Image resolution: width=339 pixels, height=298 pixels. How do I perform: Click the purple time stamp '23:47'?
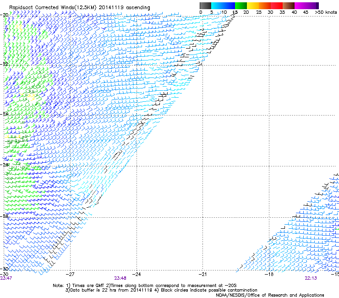click(x=6, y=278)
